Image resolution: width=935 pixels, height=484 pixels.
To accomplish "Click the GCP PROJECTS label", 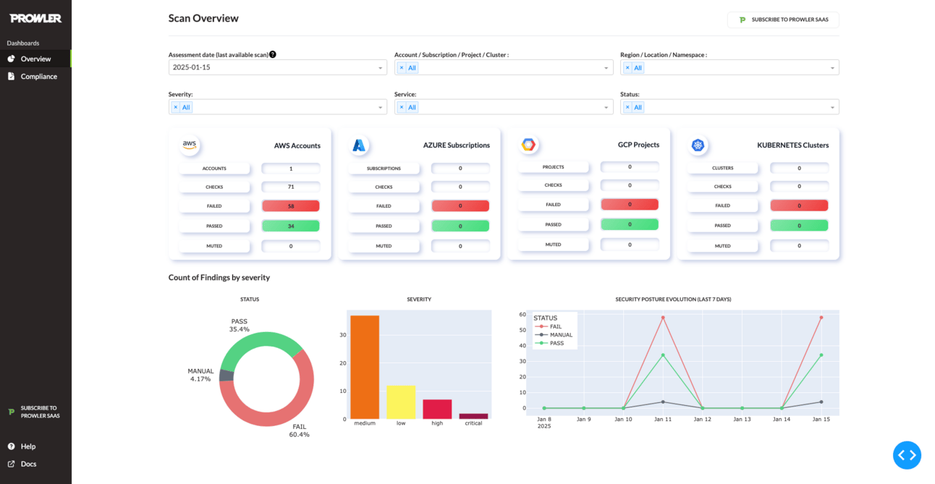I will [x=553, y=167].
